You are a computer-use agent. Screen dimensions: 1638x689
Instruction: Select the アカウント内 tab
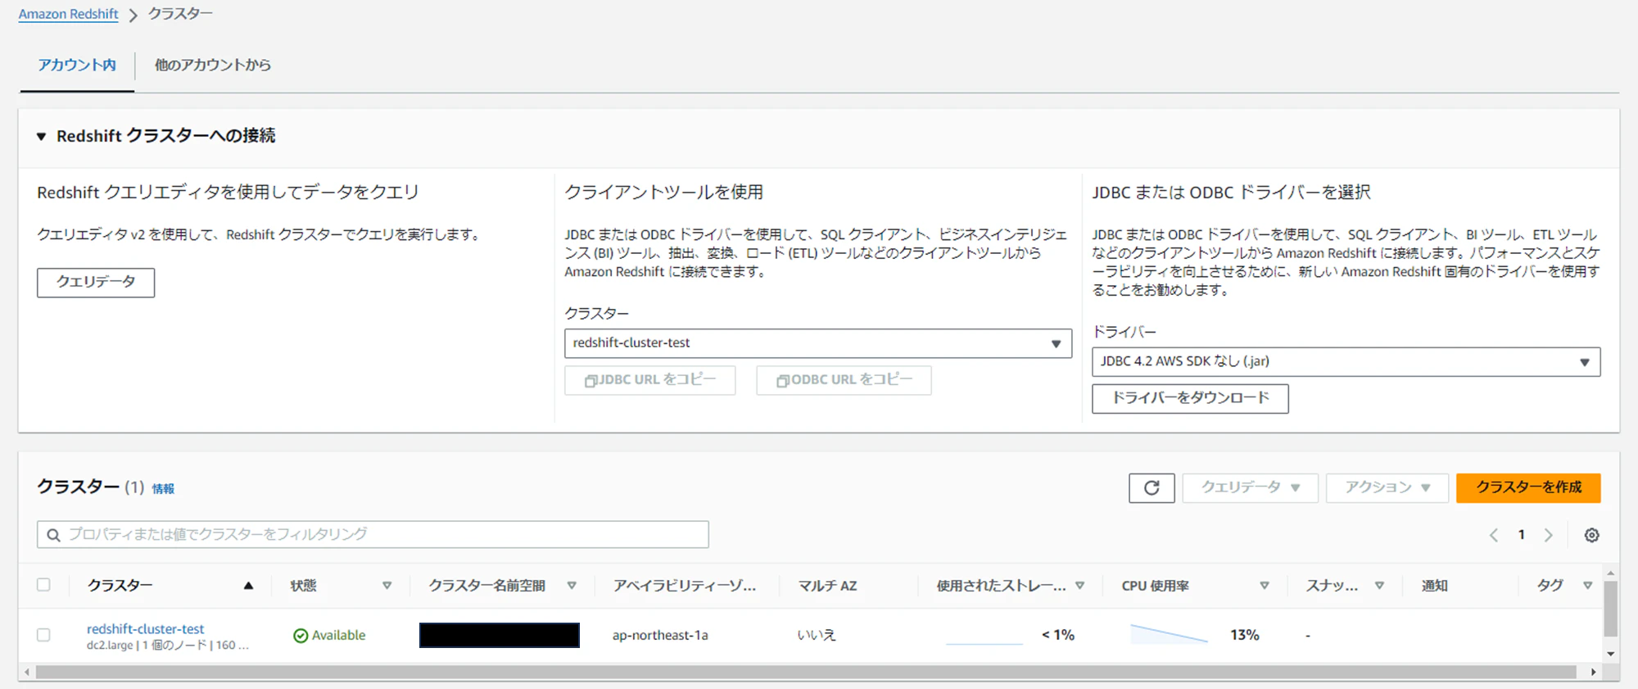(77, 65)
